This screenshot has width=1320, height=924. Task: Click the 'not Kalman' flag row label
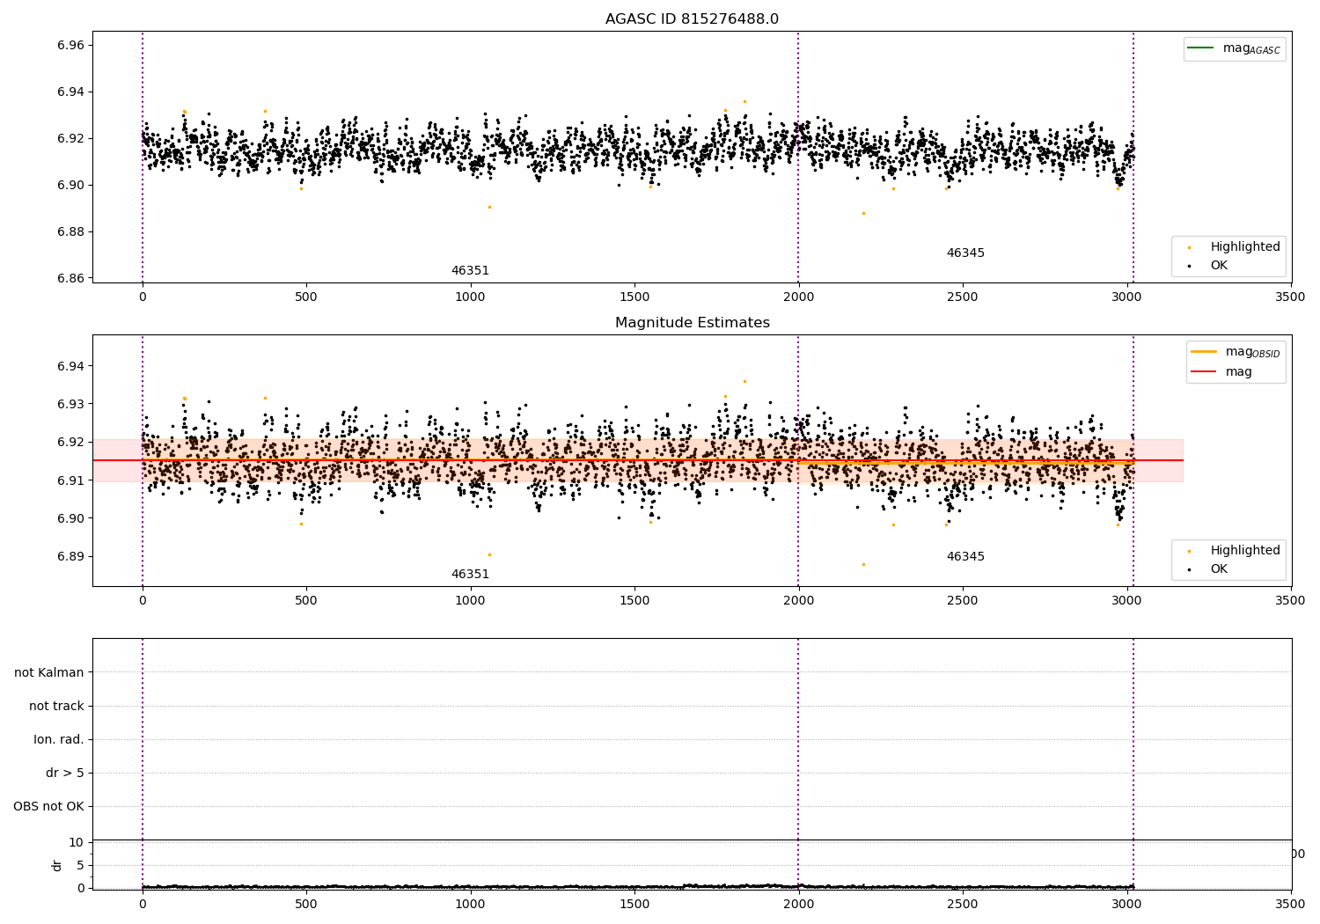pyautogui.click(x=49, y=672)
